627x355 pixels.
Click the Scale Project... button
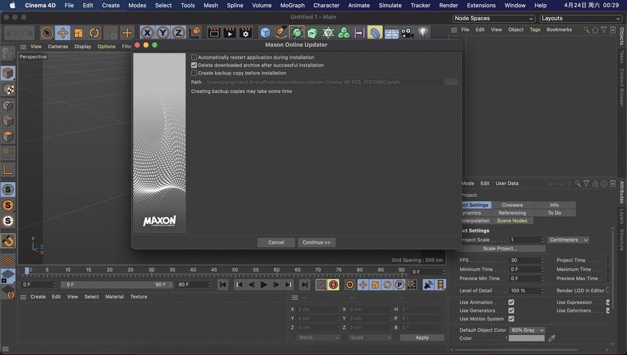500,249
